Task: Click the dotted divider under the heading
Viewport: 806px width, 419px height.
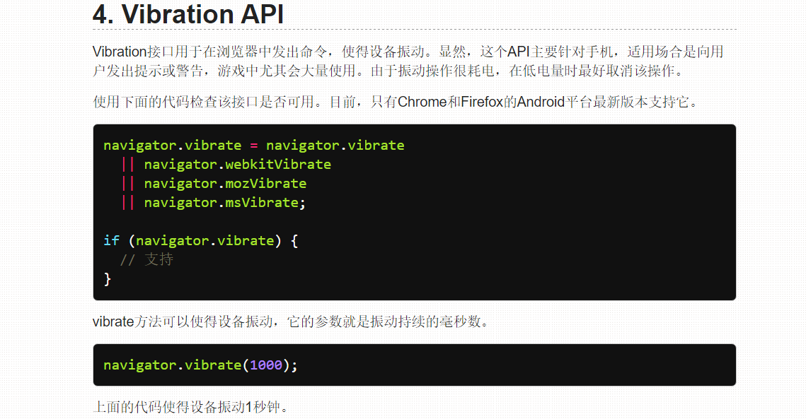Action: coord(414,30)
